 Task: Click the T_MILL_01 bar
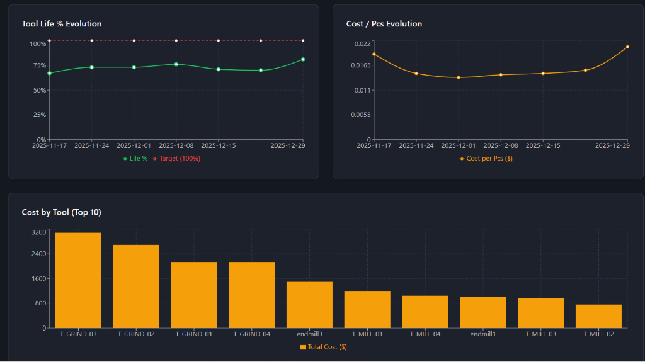[x=367, y=310]
